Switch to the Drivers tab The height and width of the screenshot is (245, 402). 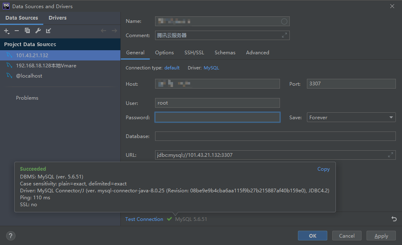pyautogui.click(x=58, y=18)
